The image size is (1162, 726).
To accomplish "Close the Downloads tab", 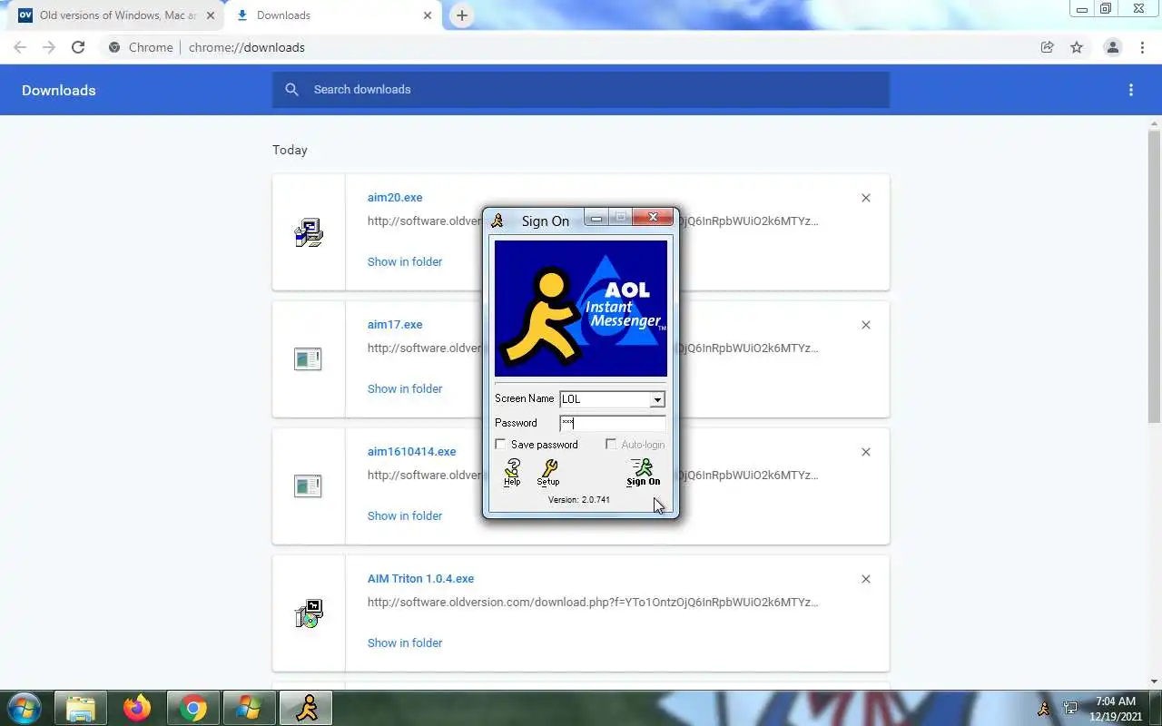I will (428, 15).
